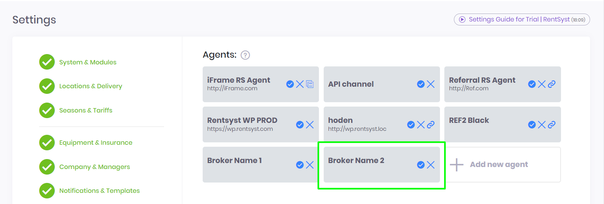This screenshot has height=204, width=604.
Task: Toggle the blue checkmark on Broker Name 1
Action: click(x=300, y=165)
